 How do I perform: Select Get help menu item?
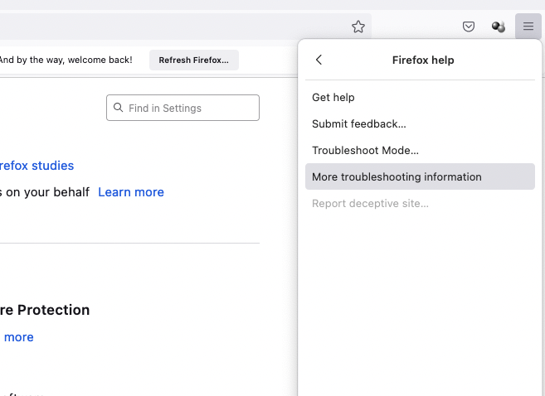click(x=420, y=98)
